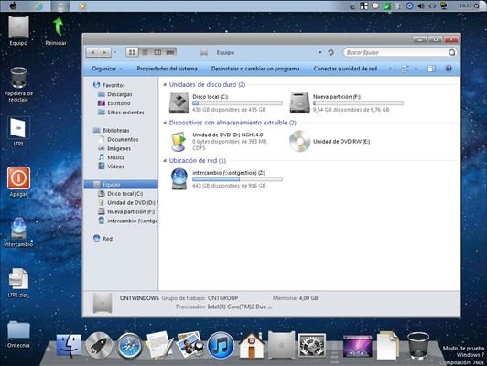Viewport: 487px width, 366px height.
Task: Click Conectar a unidad de red
Action: click(x=345, y=69)
